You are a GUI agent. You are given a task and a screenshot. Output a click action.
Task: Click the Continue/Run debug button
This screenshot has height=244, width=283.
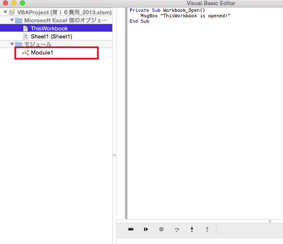click(146, 229)
